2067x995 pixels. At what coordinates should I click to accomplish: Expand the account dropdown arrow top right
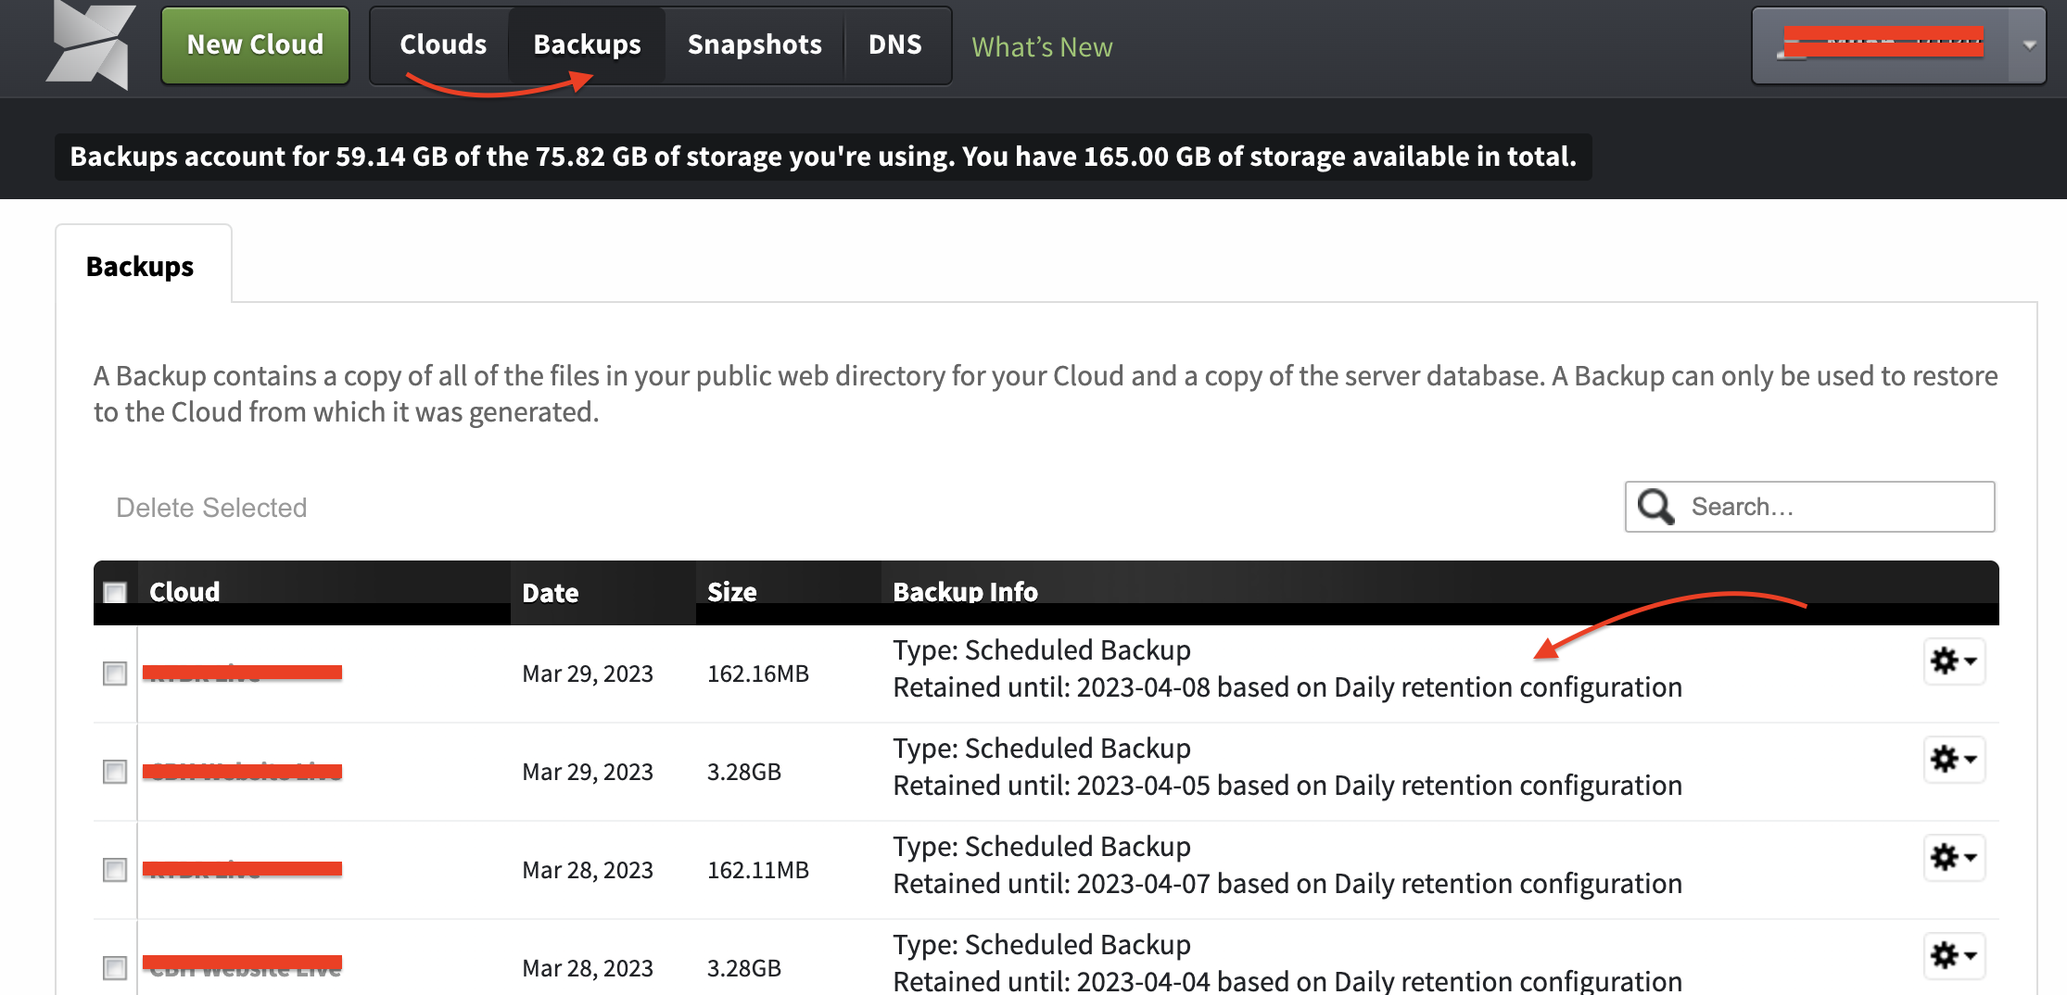coord(2028,44)
